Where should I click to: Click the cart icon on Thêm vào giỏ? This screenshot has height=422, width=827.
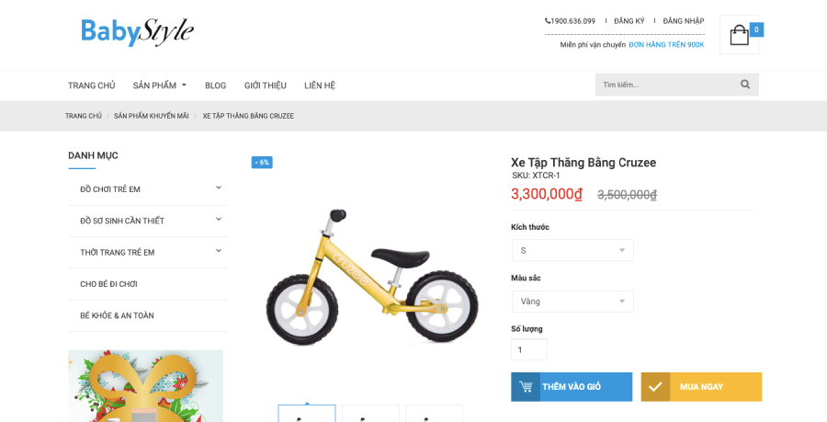pos(526,387)
